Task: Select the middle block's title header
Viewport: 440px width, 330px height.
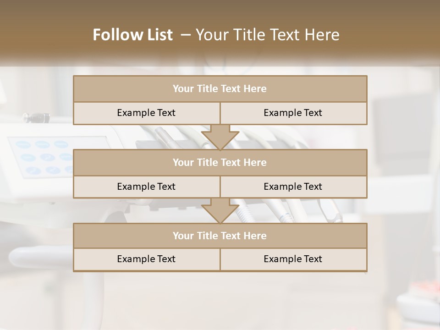Action: pos(220,162)
